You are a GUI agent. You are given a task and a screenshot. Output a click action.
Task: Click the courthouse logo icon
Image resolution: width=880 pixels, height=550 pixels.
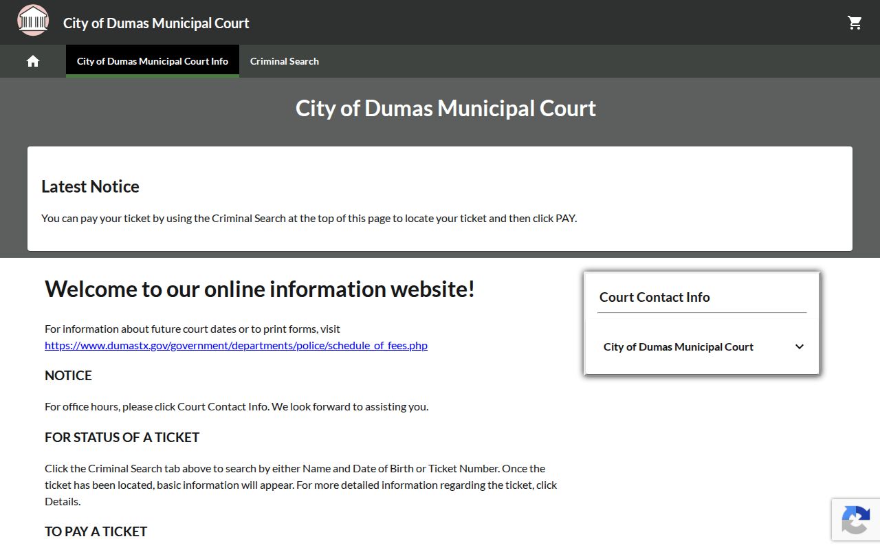pyautogui.click(x=33, y=20)
